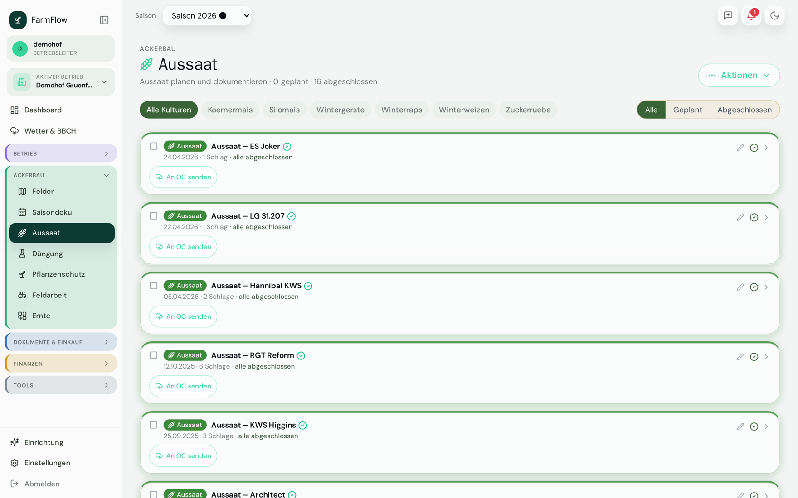Screen dimensions: 798x498
Task: Send Hannibal KWS sowing to OC
Action: coord(183,316)
